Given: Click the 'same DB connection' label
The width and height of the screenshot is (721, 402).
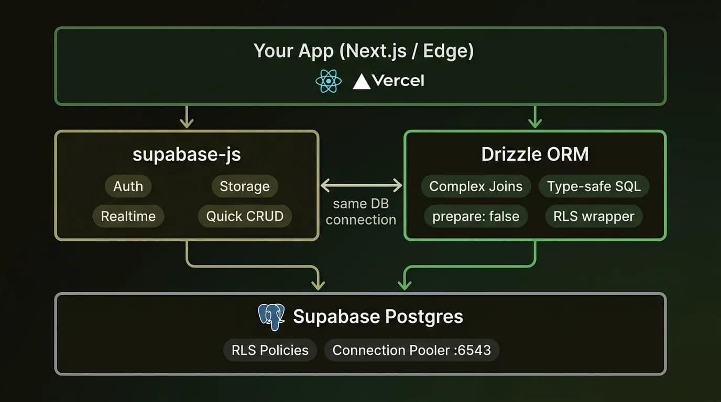Looking at the screenshot, I should click(361, 211).
